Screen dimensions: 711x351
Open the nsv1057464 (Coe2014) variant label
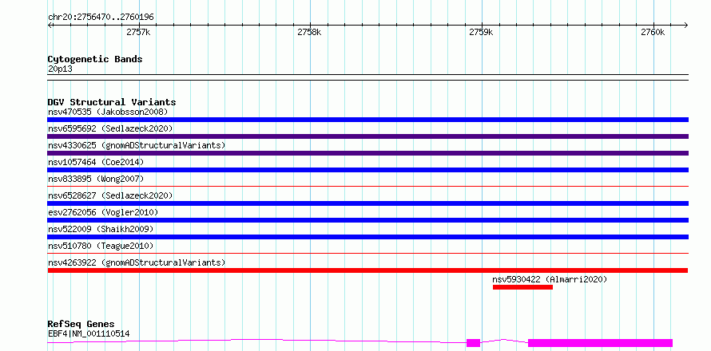[x=96, y=162]
